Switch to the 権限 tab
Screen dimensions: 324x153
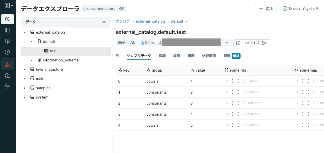(x=176, y=56)
